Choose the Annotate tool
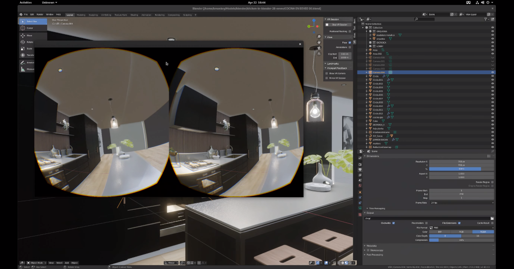 tap(27, 62)
